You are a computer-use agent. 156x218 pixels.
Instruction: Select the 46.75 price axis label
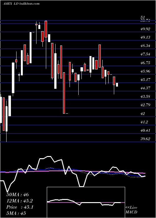point(145,63)
